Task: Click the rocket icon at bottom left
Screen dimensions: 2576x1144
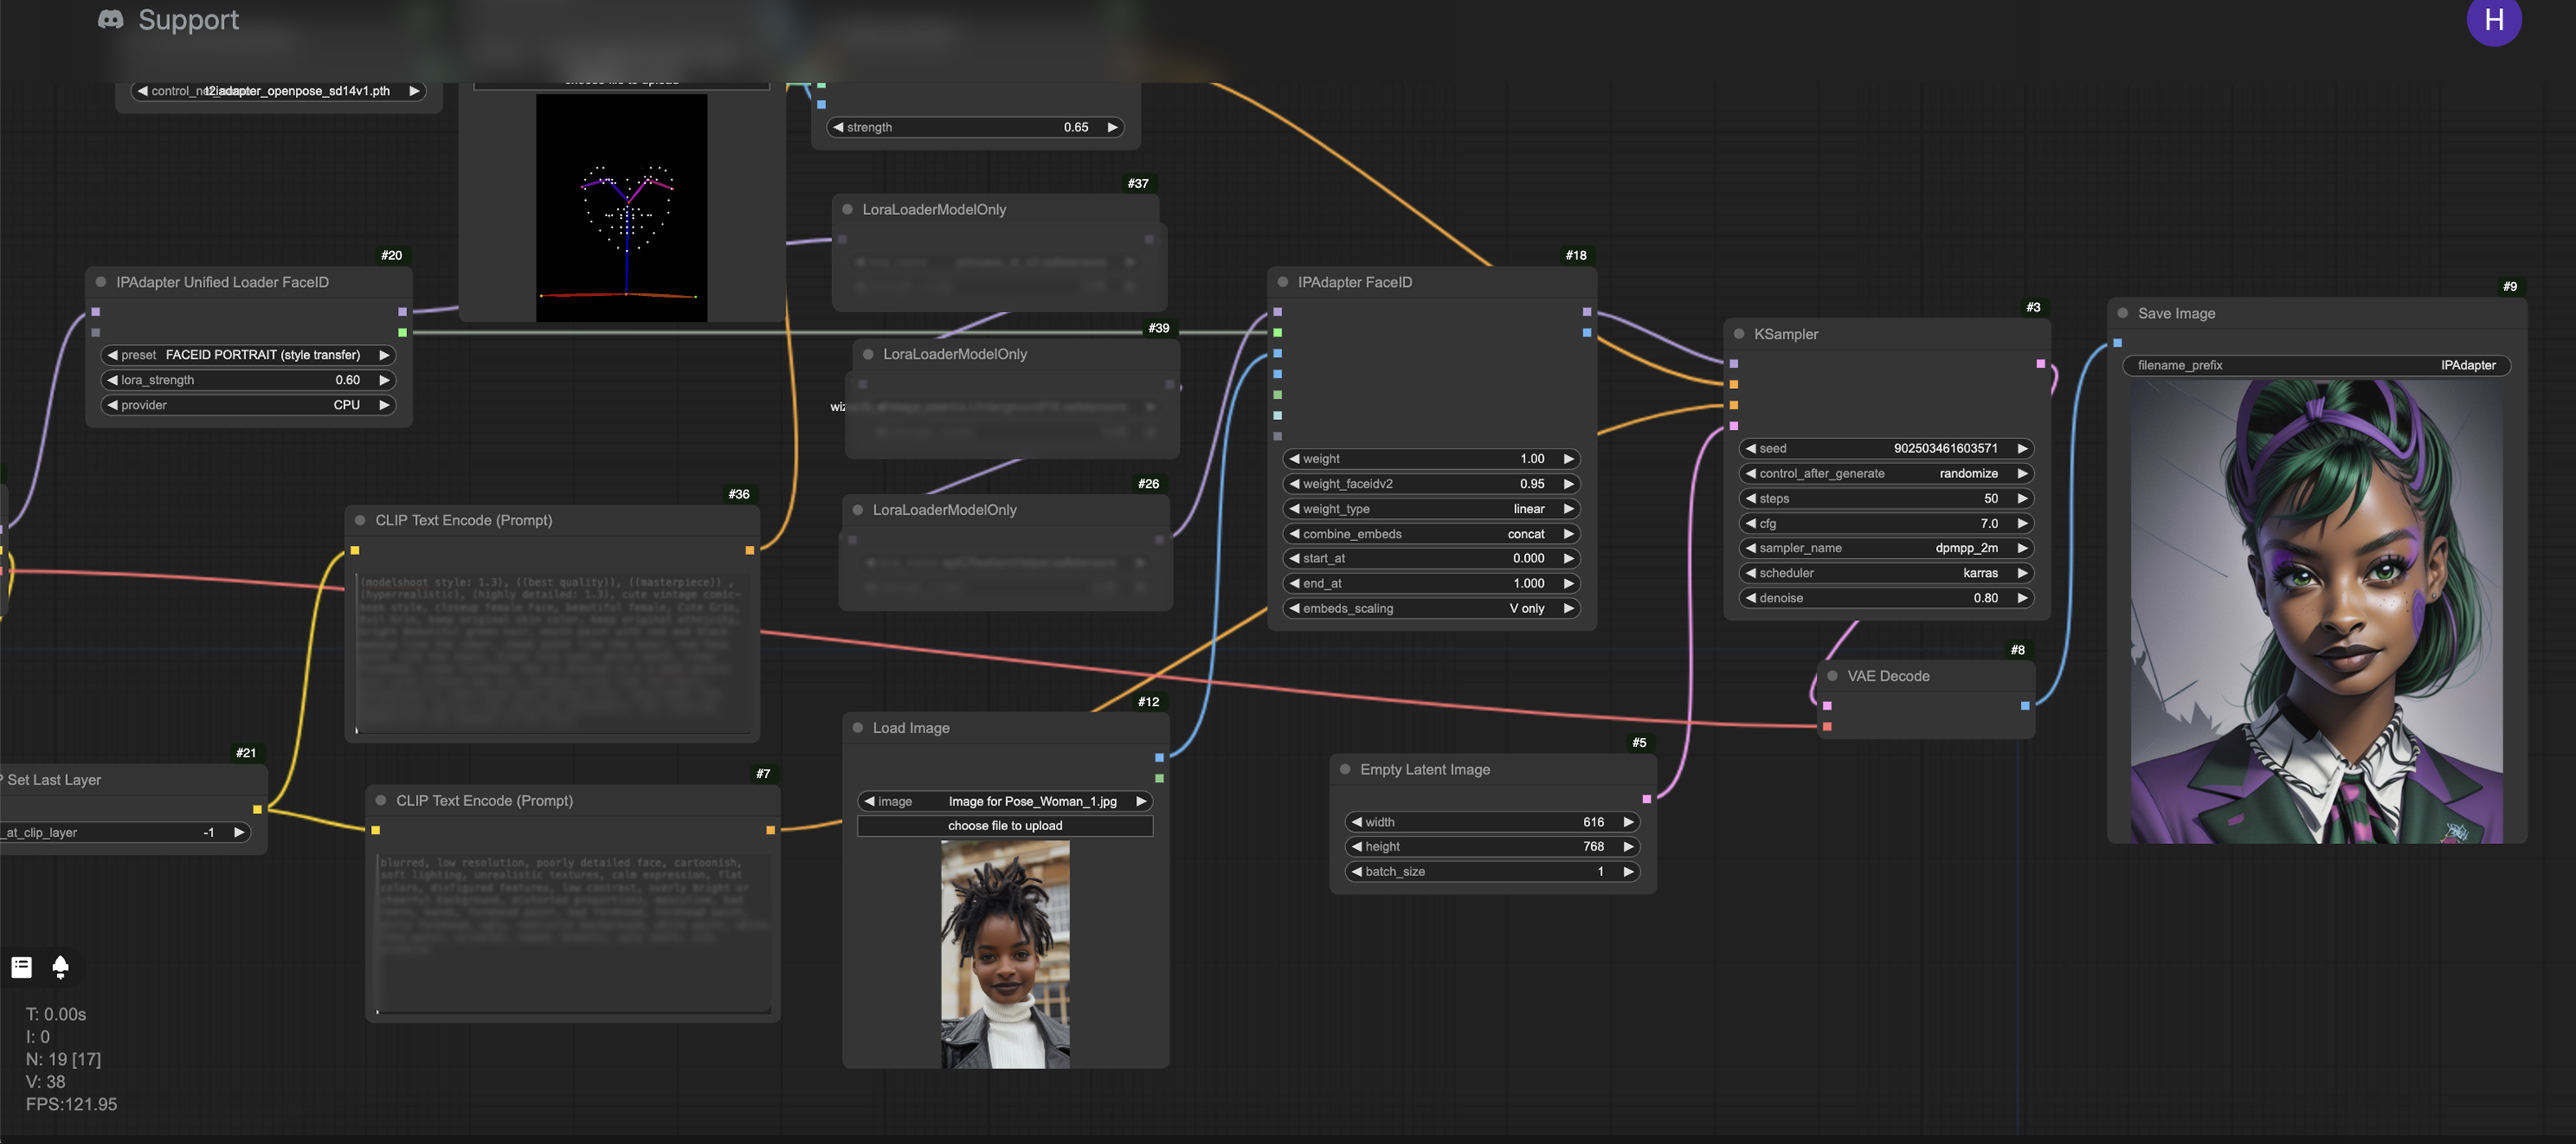Action: point(60,966)
